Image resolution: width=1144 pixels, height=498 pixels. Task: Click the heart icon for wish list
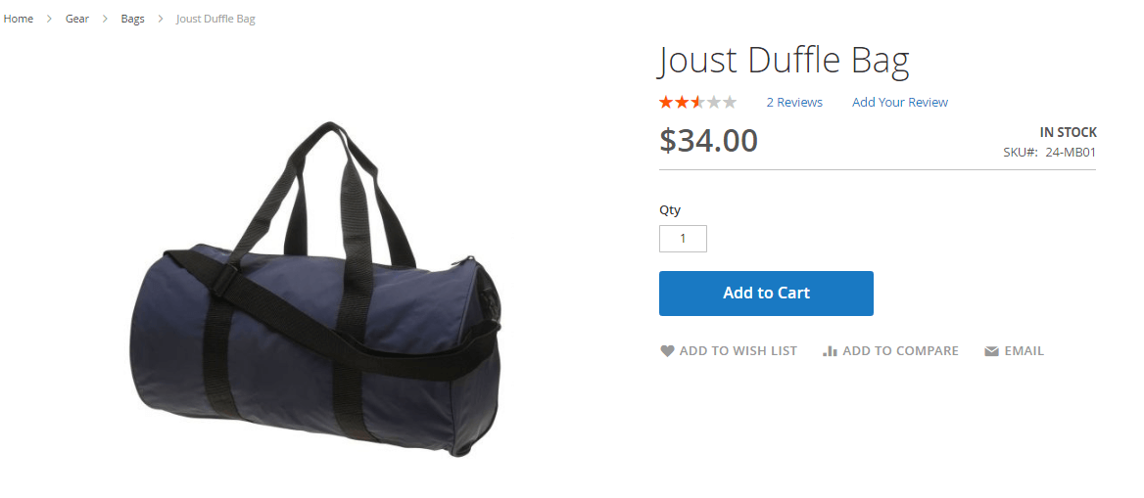pos(667,350)
